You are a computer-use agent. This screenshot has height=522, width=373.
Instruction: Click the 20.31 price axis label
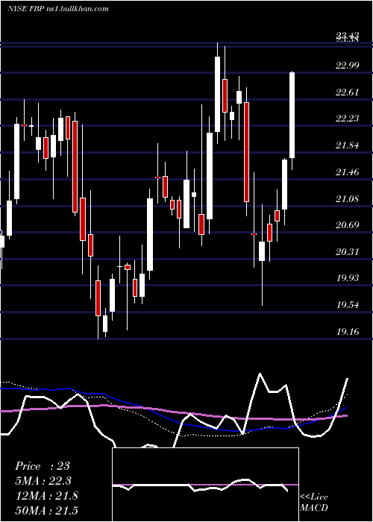coord(348,252)
